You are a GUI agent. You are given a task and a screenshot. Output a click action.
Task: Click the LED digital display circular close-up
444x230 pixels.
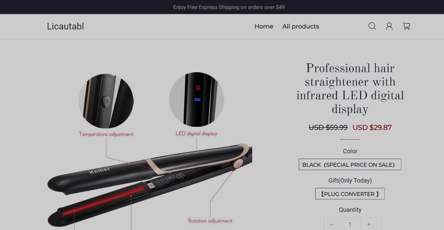pyautogui.click(x=197, y=99)
